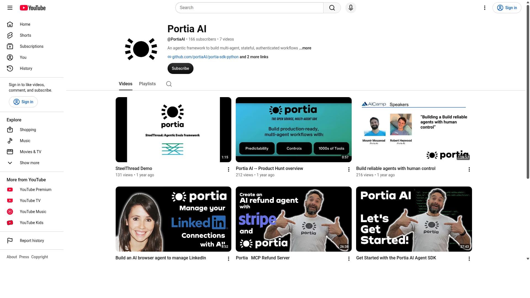Play the AICamp Speakers thumbnail
Image resolution: width=530 pixels, height=298 pixels.
[x=414, y=130]
